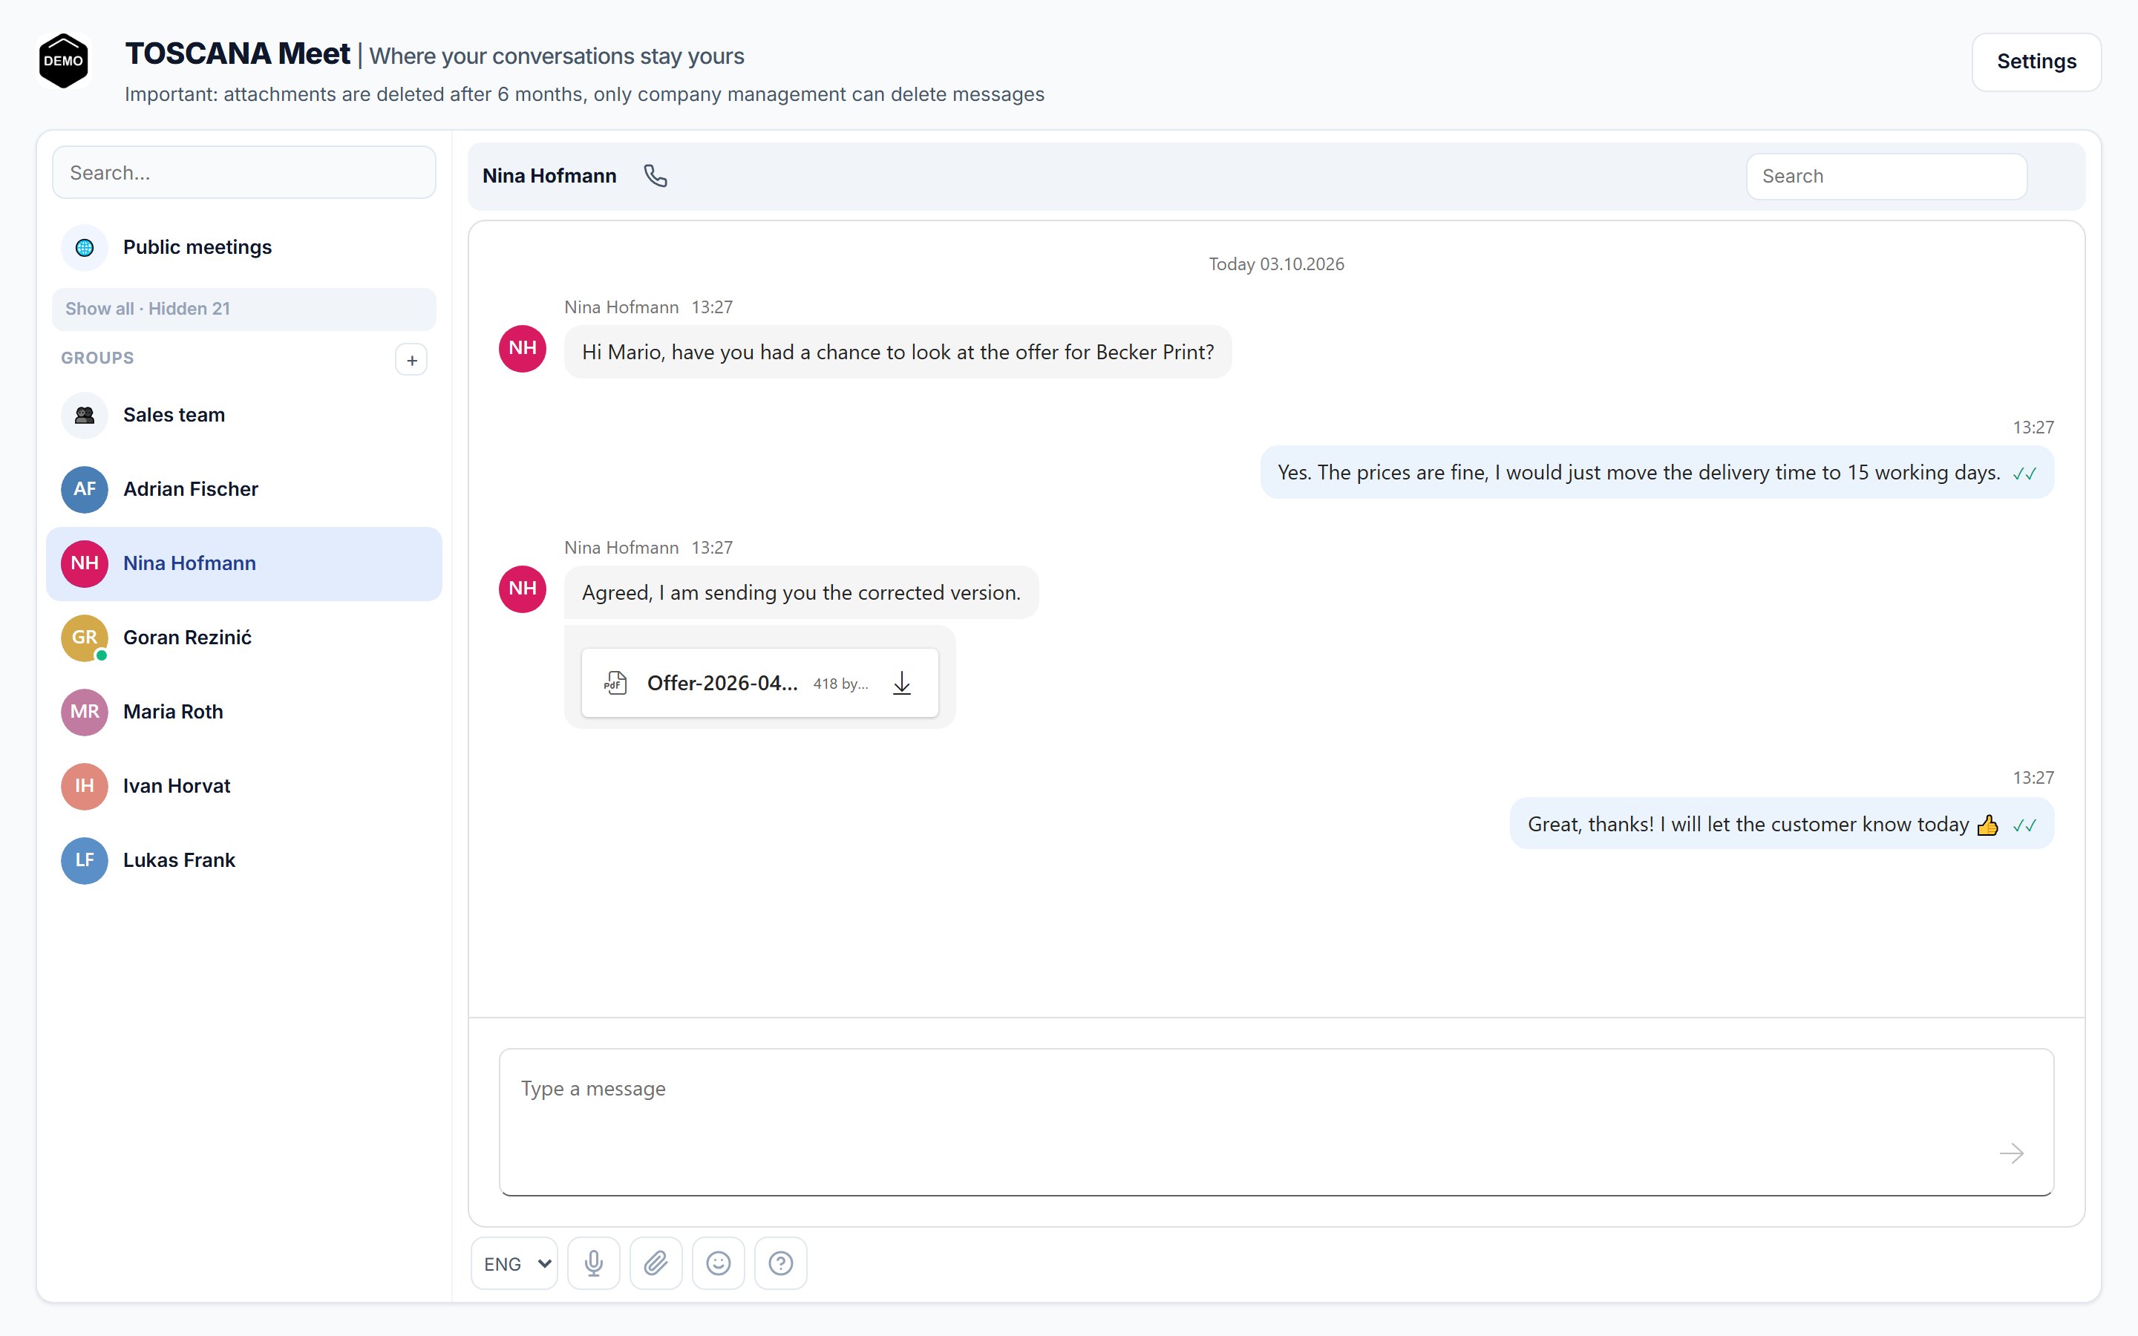Click the TOSCANA Meet title
This screenshot has height=1336, width=2138.
pyautogui.click(x=238, y=54)
